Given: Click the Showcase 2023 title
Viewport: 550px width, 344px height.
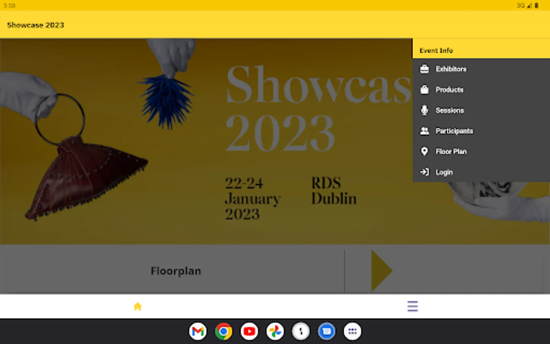Looking at the screenshot, I should coord(36,25).
